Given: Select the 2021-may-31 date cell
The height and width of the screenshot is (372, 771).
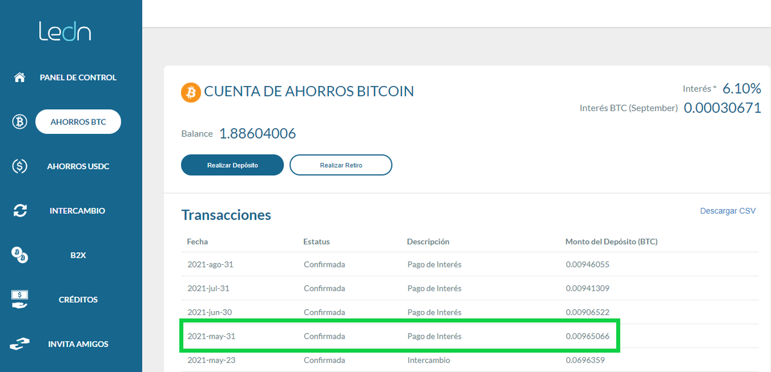Looking at the screenshot, I should [x=211, y=336].
